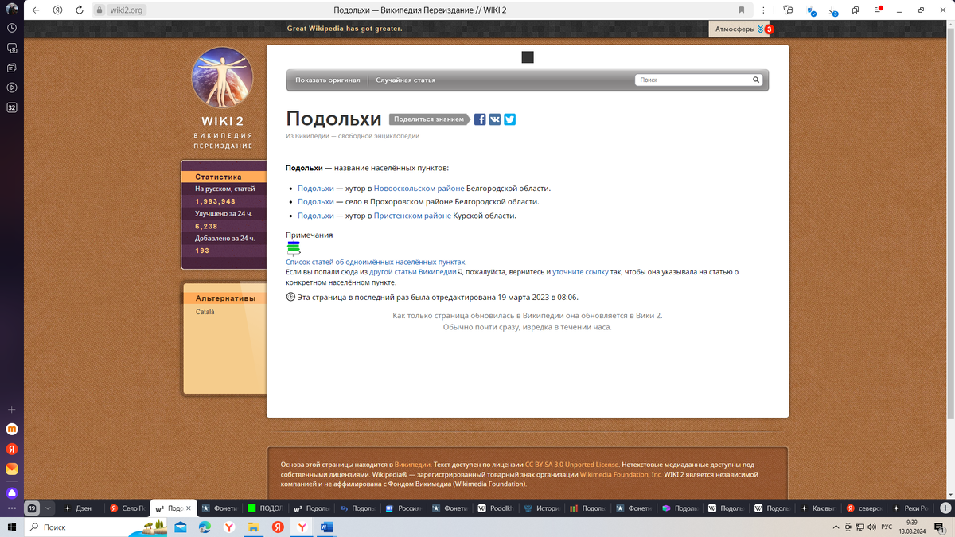Open Yandex home page button in toolbar
The image size is (955, 537).
(x=57, y=10)
